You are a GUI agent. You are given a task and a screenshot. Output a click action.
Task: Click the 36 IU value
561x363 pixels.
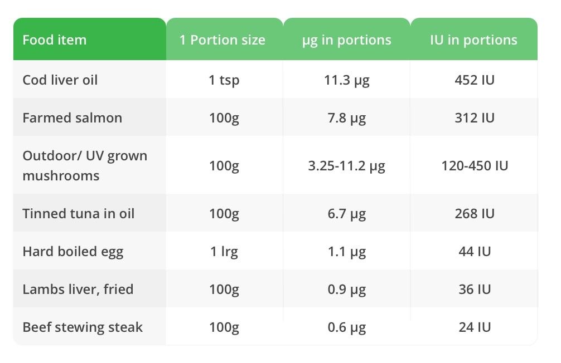(x=475, y=289)
